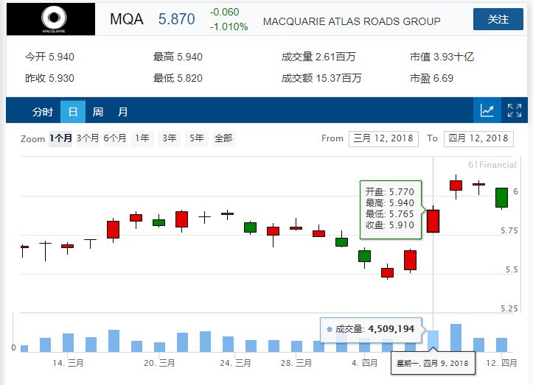Viewport: 533px width, 385px height.
Task: Click 成交额 15.37百万 text
Action: (x=321, y=79)
